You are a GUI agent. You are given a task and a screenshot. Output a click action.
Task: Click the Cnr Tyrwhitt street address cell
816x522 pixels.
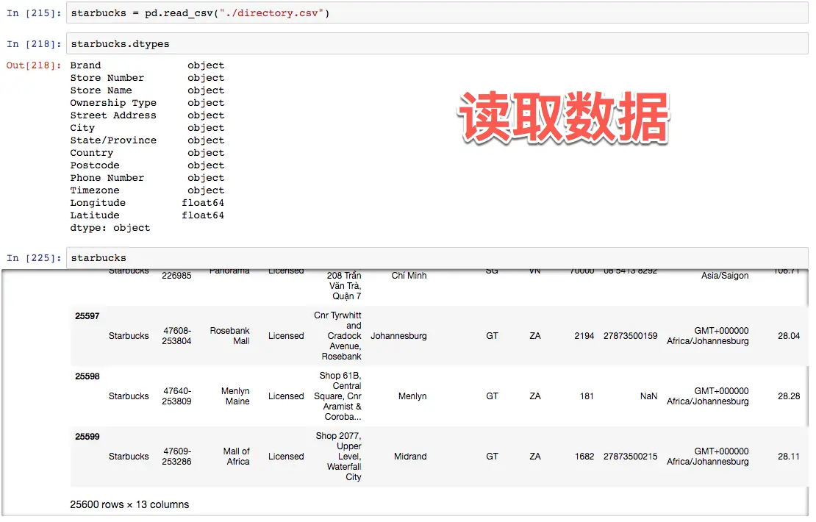pos(337,336)
